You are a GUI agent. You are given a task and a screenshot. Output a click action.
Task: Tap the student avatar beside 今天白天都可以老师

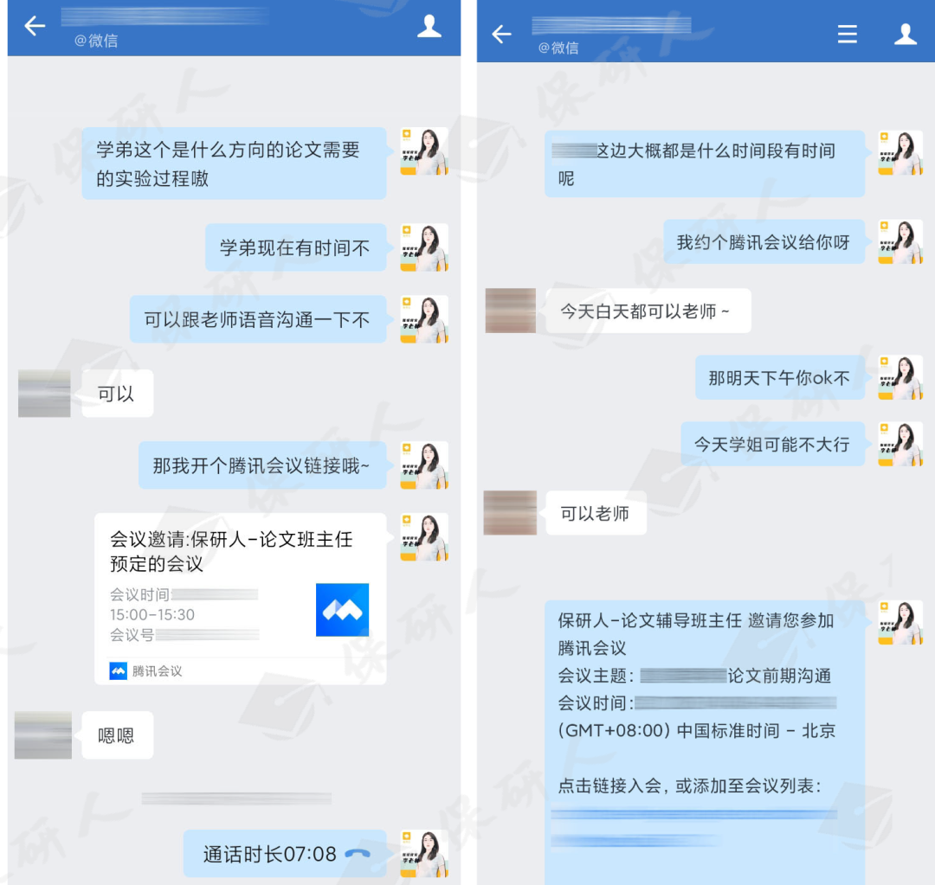(x=511, y=311)
